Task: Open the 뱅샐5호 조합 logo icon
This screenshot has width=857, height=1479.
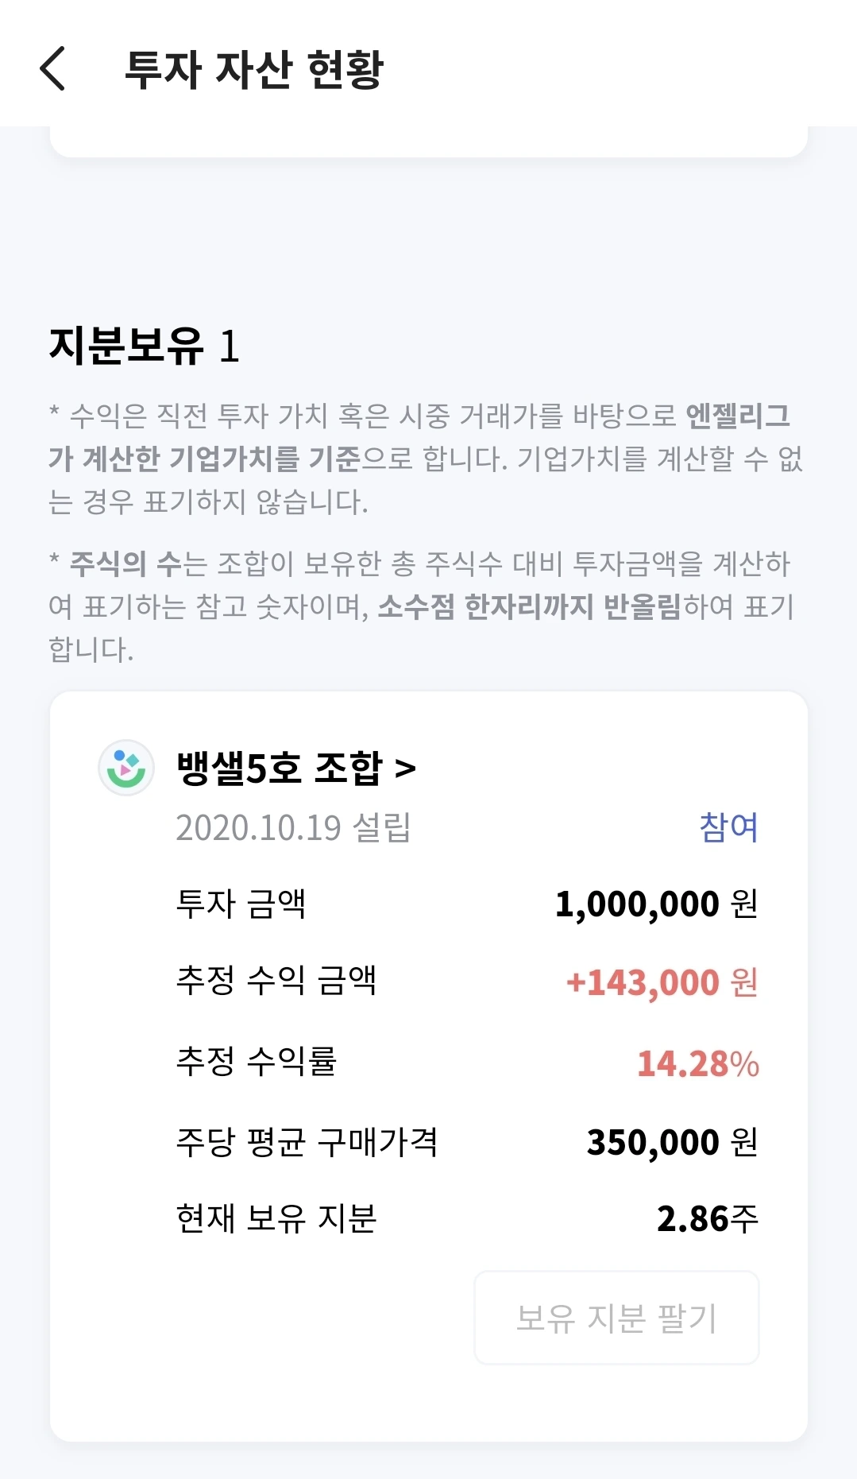Action: coord(125,768)
